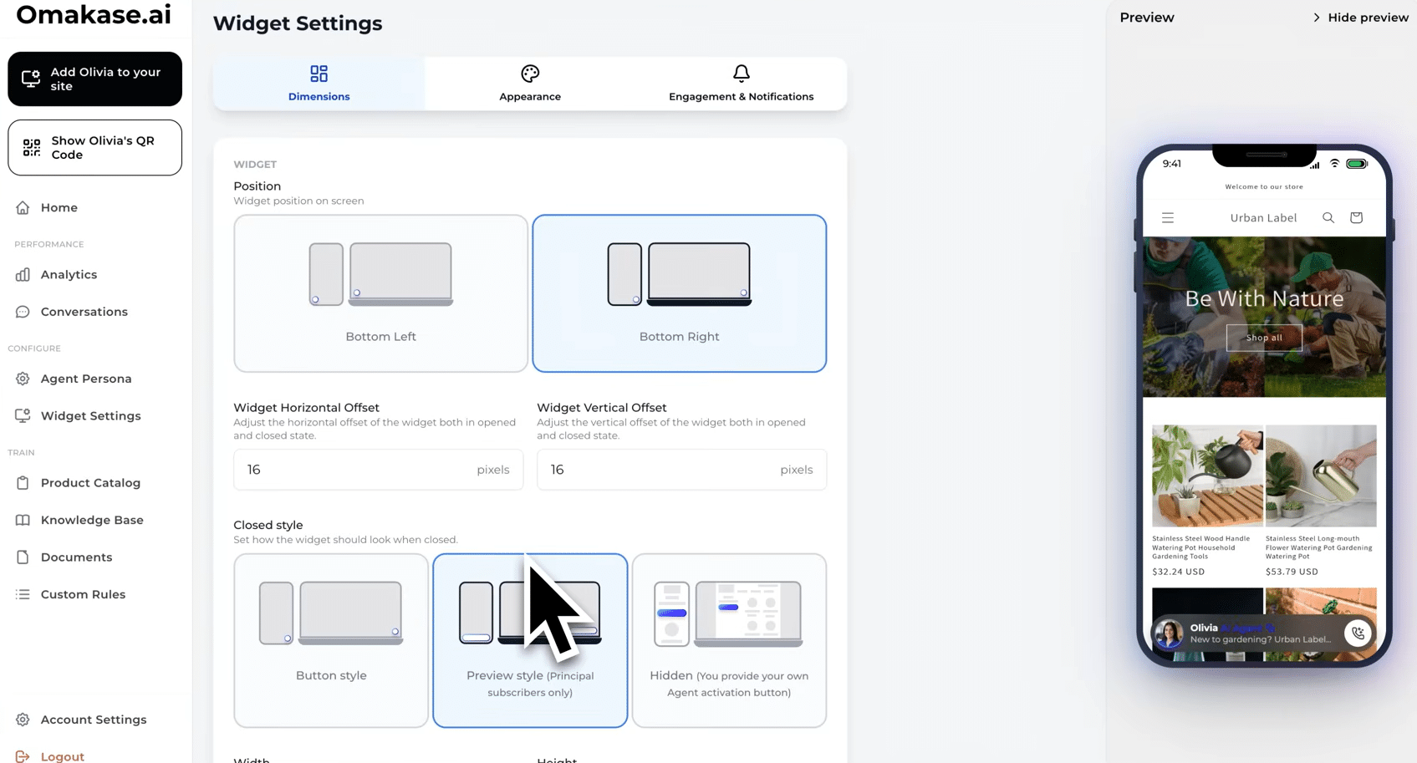Choose Preview style closed option
The height and width of the screenshot is (763, 1417).
530,640
